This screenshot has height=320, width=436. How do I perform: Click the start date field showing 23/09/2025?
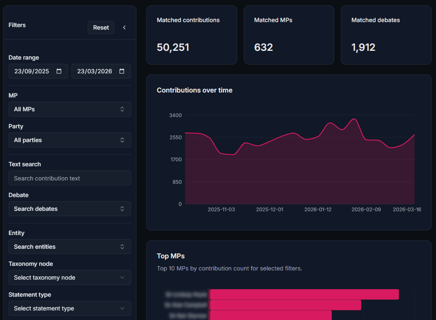click(38, 71)
